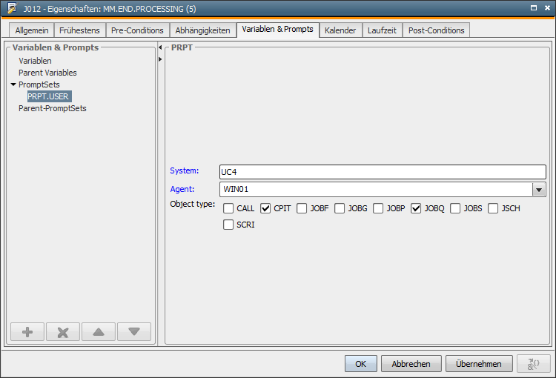Collapse left panel with the left arrow splitter
Viewport: 556px width, 378px height.
160,48
